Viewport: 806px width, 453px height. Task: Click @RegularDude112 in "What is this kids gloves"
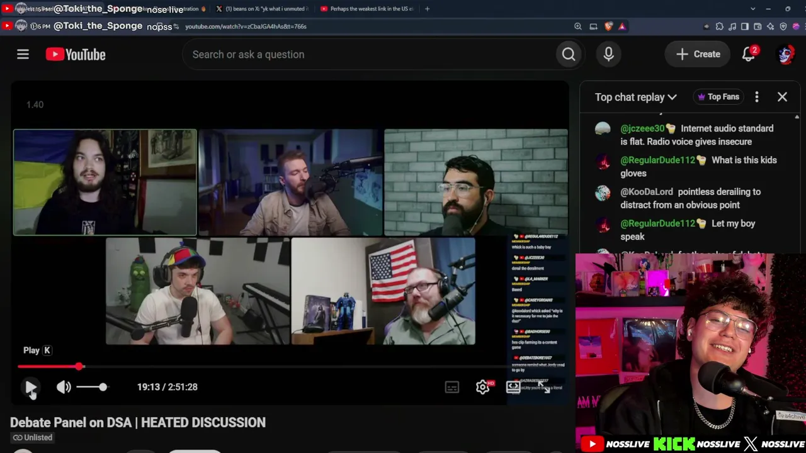pyautogui.click(x=657, y=160)
